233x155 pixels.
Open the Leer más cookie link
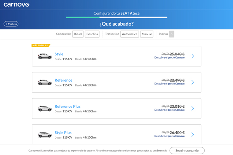(162, 151)
